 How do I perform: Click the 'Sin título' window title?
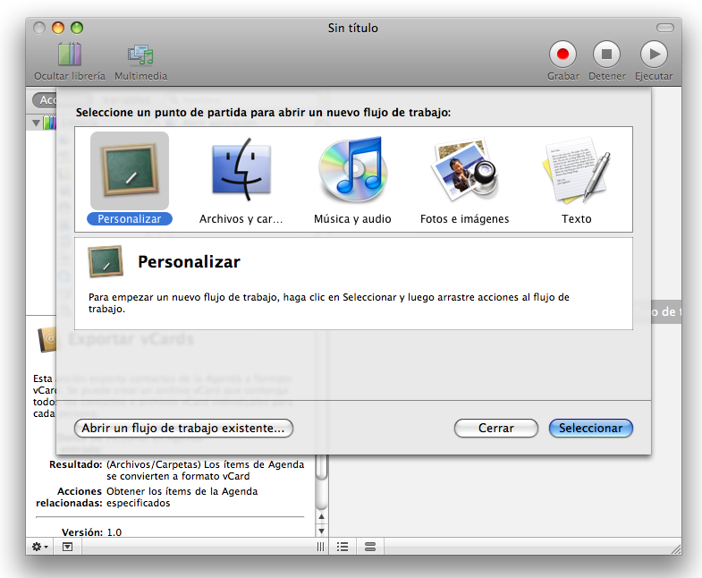353,28
